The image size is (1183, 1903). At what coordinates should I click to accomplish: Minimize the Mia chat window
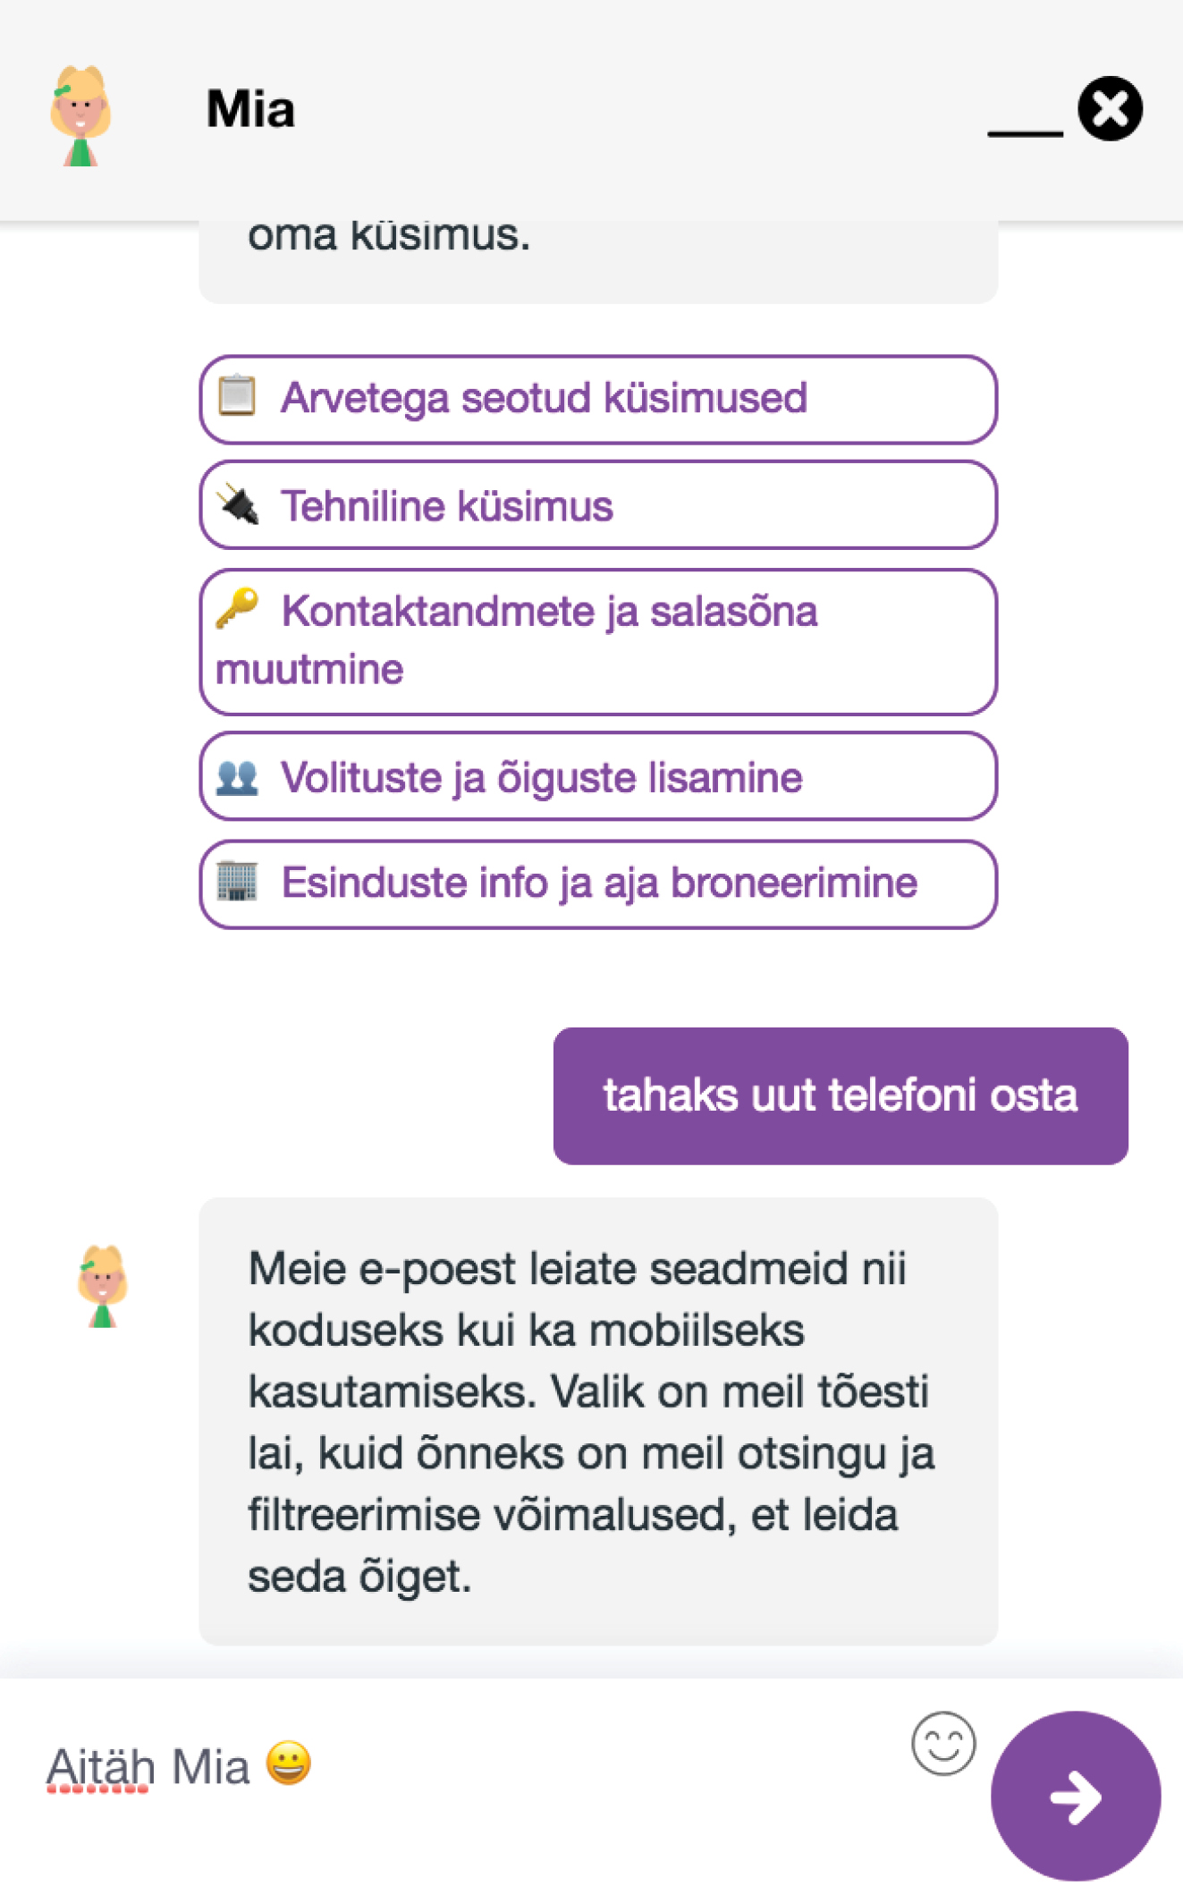[1025, 132]
